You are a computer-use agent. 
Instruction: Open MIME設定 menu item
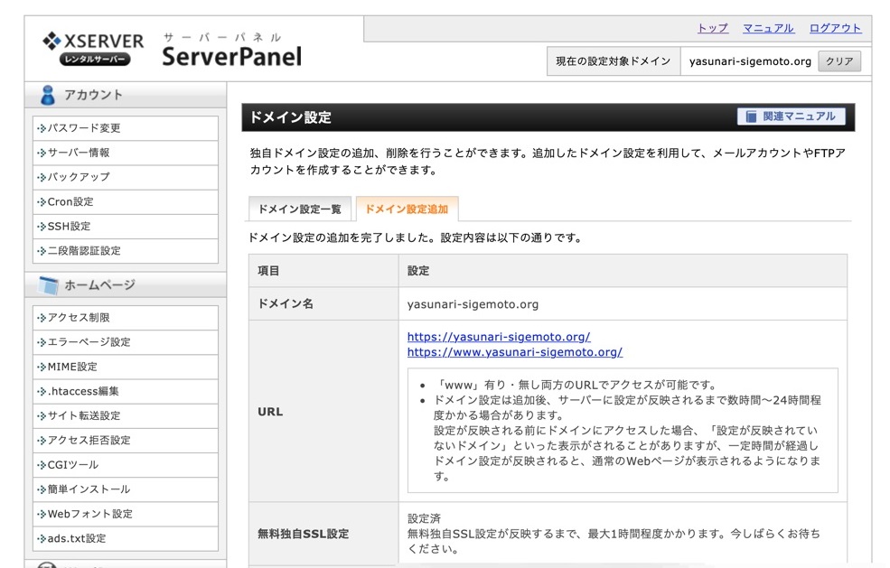pyautogui.click(x=126, y=367)
